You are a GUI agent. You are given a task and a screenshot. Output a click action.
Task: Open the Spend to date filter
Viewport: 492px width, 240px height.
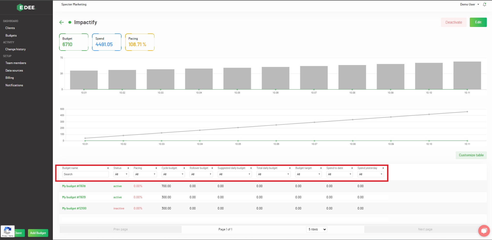340,174
